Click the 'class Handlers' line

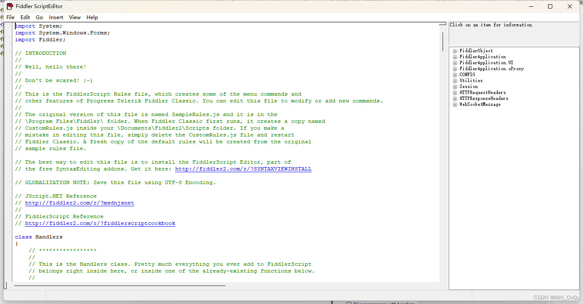tap(39, 237)
